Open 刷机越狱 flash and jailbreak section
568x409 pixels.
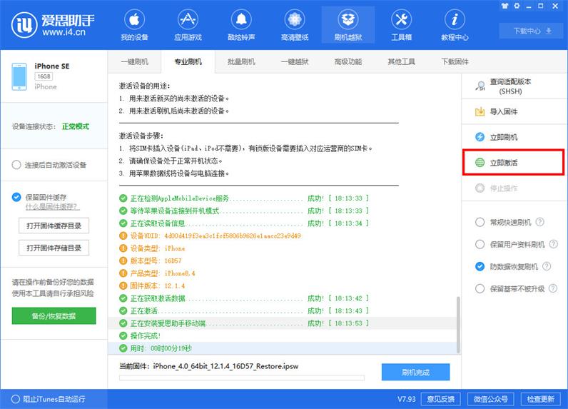click(348, 26)
